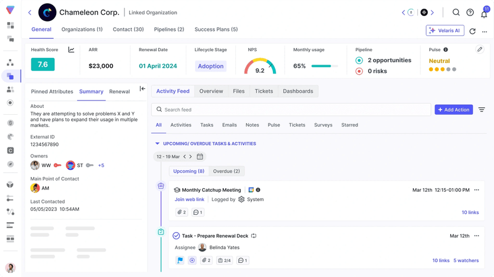Switch to the Pipelines (2) tab
The image size is (494, 277).
pyautogui.click(x=169, y=30)
